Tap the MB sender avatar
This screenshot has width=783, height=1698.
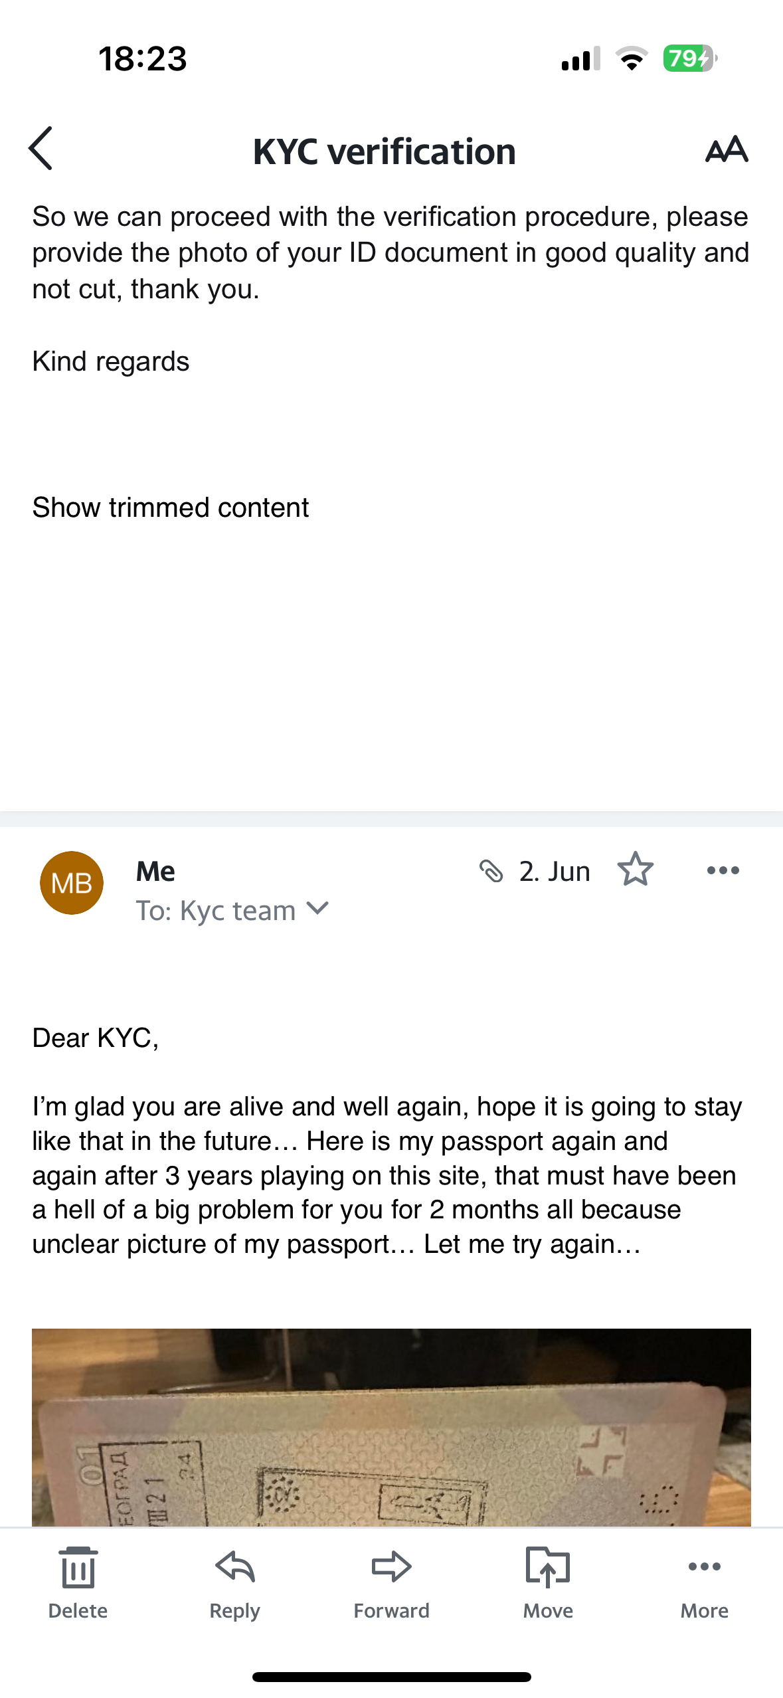[72, 883]
